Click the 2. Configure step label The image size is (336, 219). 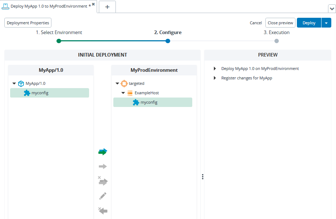pyautogui.click(x=168, y=32)
